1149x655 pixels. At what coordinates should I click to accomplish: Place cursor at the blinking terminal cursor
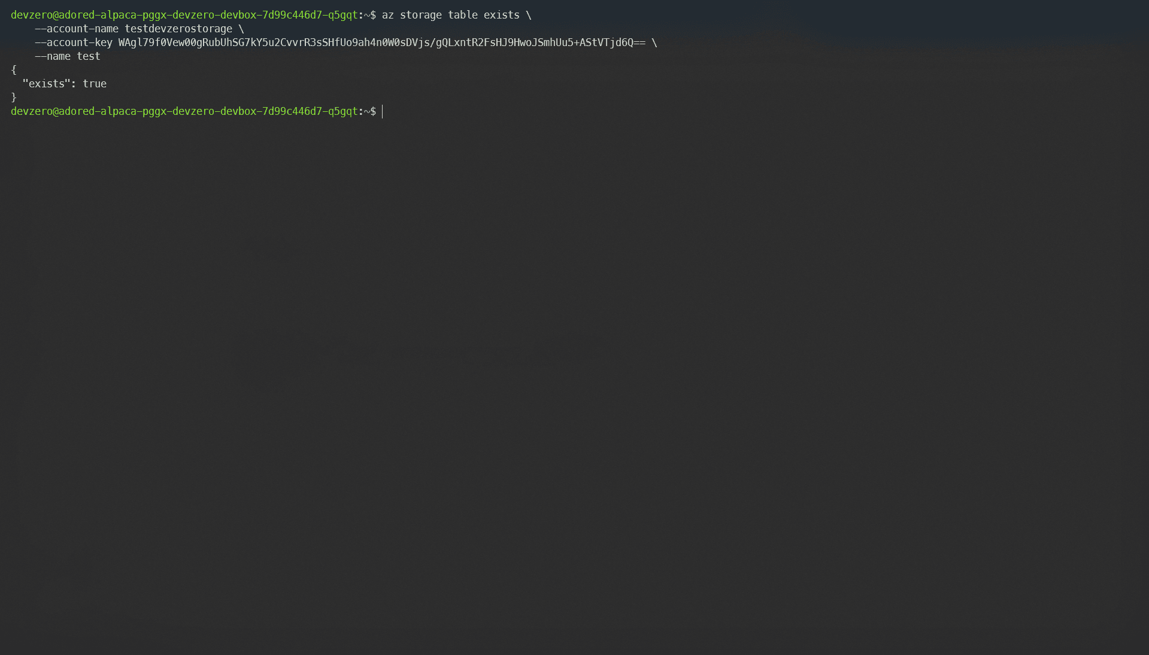382,111
